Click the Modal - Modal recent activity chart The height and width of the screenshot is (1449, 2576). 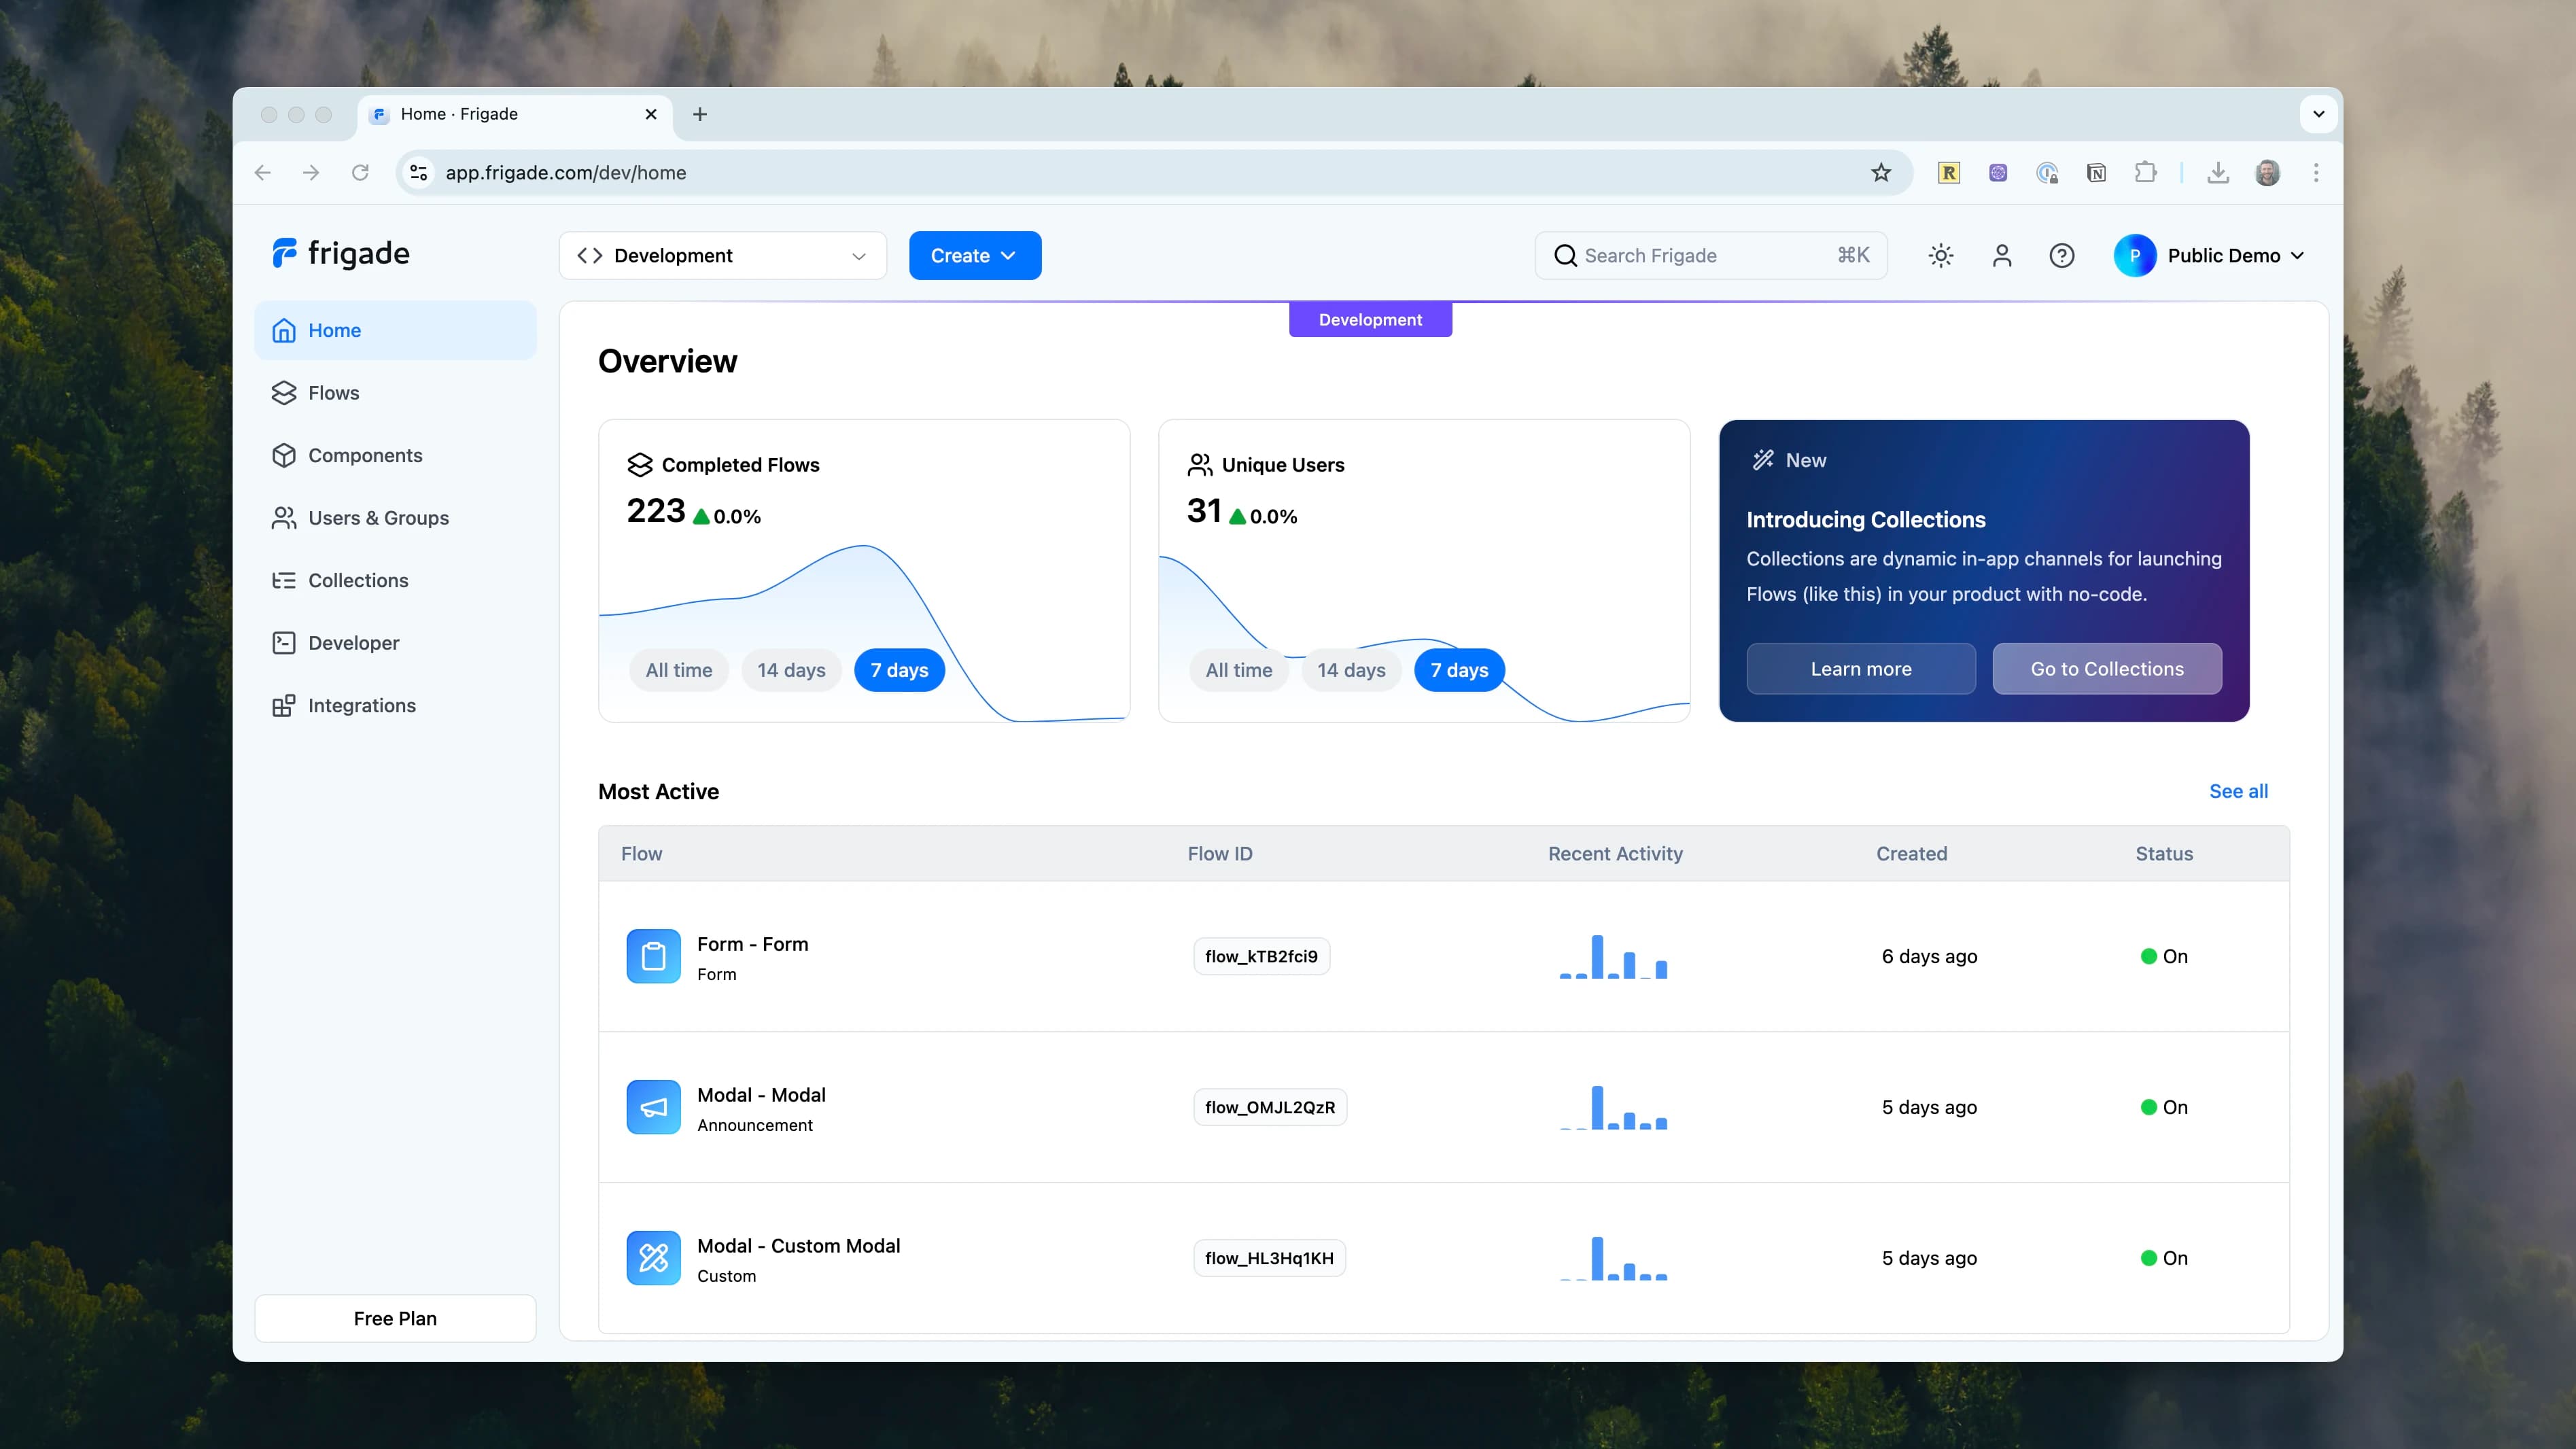[x=1613, y=1107]
